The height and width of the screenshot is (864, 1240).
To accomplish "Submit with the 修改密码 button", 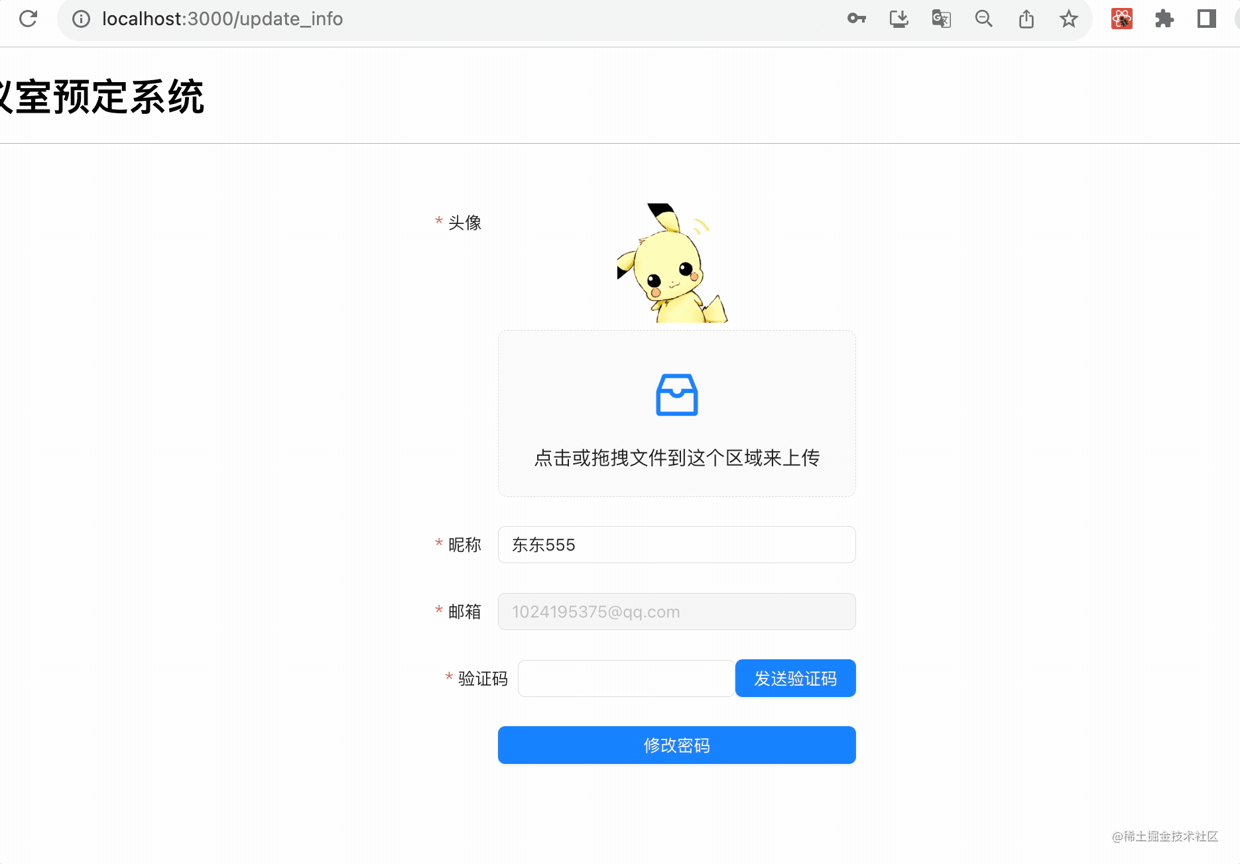I will click(x=676, y=745).
